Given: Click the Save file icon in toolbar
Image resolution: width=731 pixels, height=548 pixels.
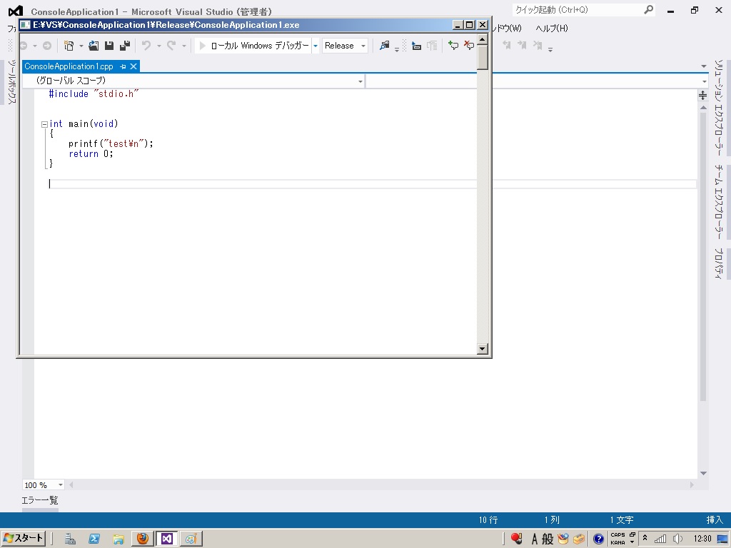Looking at the screenshot, I should pos(109,46).
